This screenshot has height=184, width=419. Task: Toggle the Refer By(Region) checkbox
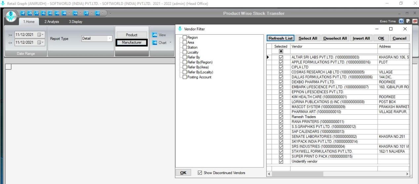185,62
